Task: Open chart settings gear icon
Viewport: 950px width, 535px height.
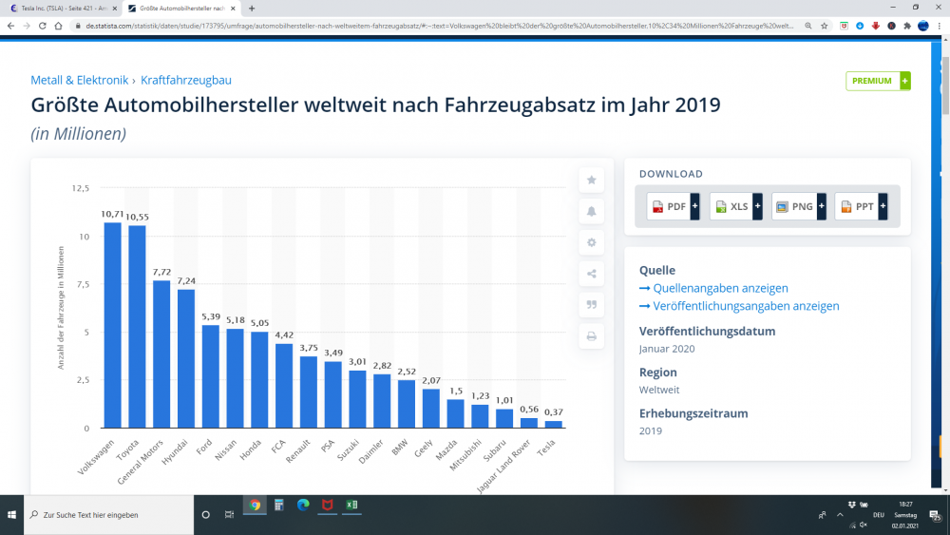Action: click(x=591, y=242)
